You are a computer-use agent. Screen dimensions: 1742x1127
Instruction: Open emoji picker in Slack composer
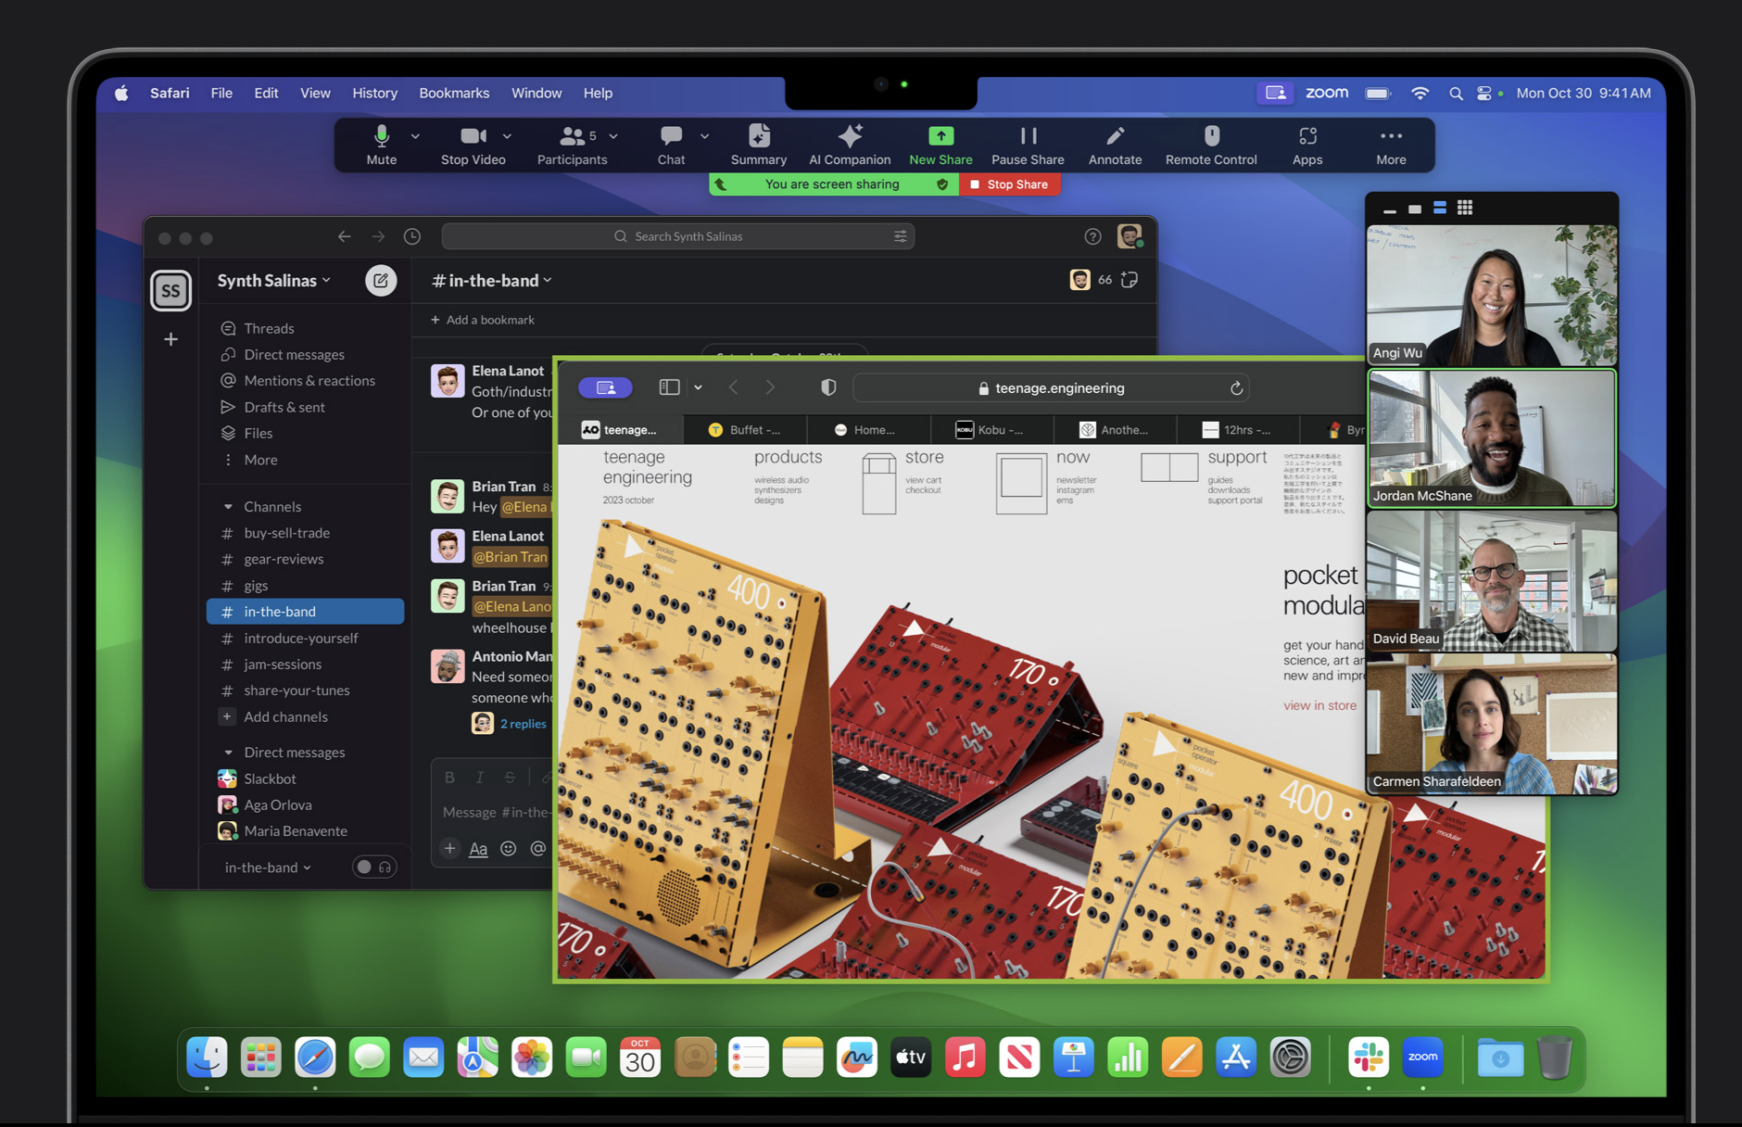(508, 848)
